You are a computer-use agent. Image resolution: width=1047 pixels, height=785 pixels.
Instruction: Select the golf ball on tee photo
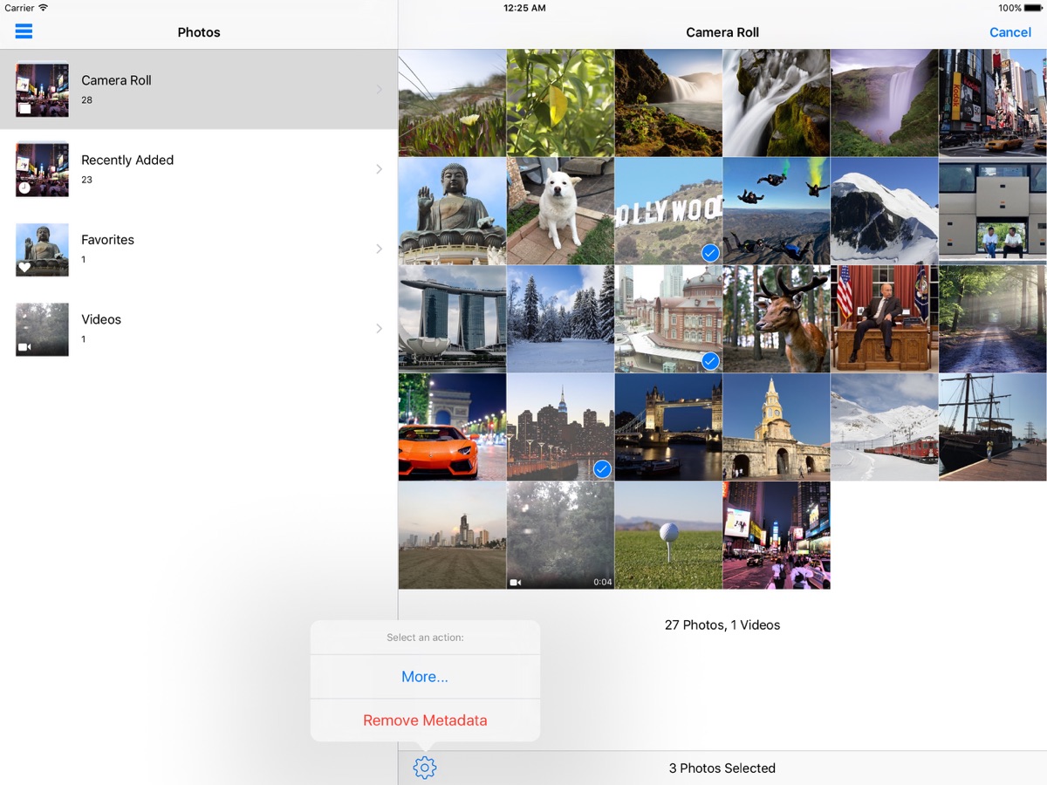point(668,536)
